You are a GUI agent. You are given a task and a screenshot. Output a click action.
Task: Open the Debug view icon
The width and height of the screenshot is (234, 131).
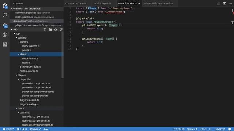pos(5,35)
